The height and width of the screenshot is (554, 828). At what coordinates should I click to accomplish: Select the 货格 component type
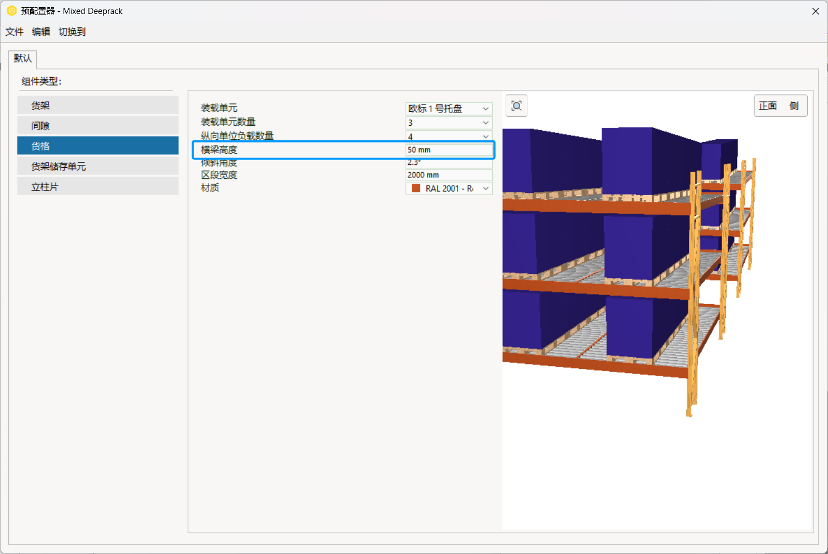[x=98, y=146]
